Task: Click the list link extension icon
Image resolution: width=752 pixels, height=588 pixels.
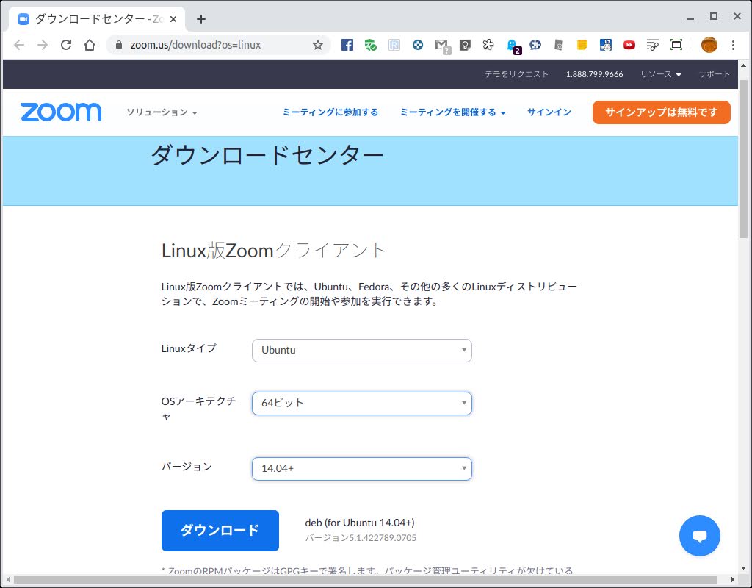Action: coord(652,45)
